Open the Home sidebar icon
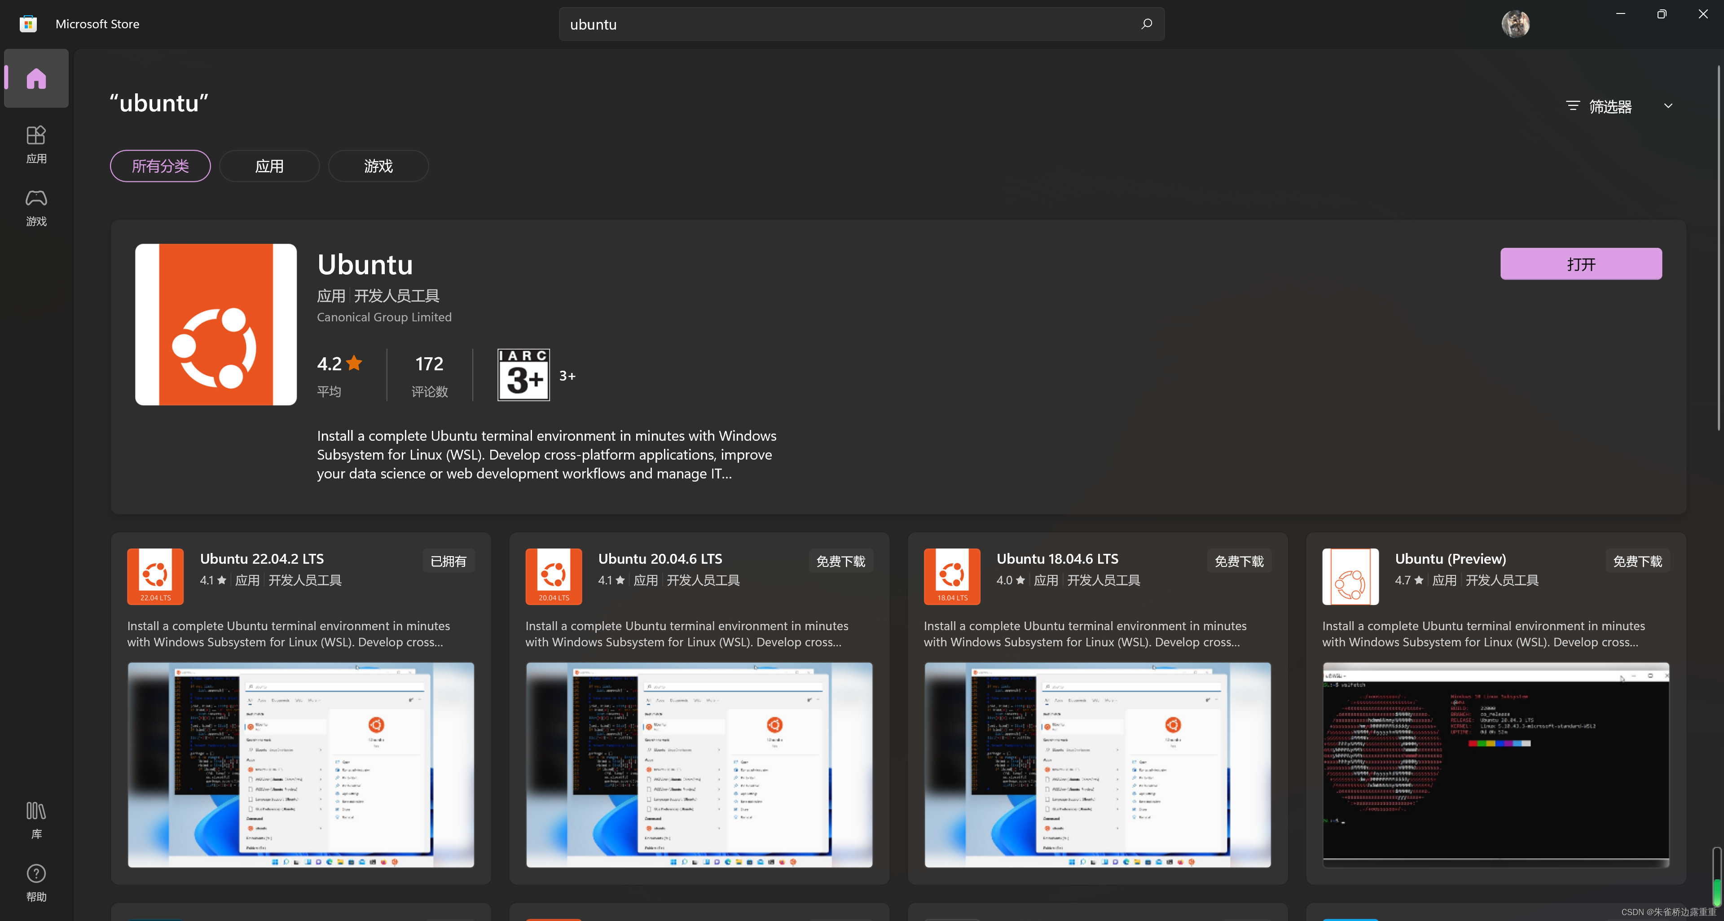 (x=36, y=78)
